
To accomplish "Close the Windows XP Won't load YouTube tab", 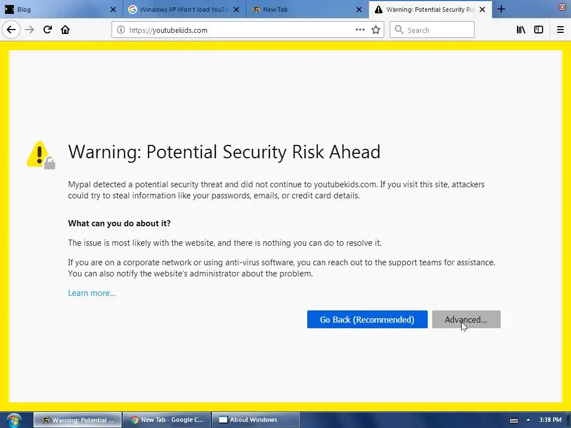I will coord(236,9).
